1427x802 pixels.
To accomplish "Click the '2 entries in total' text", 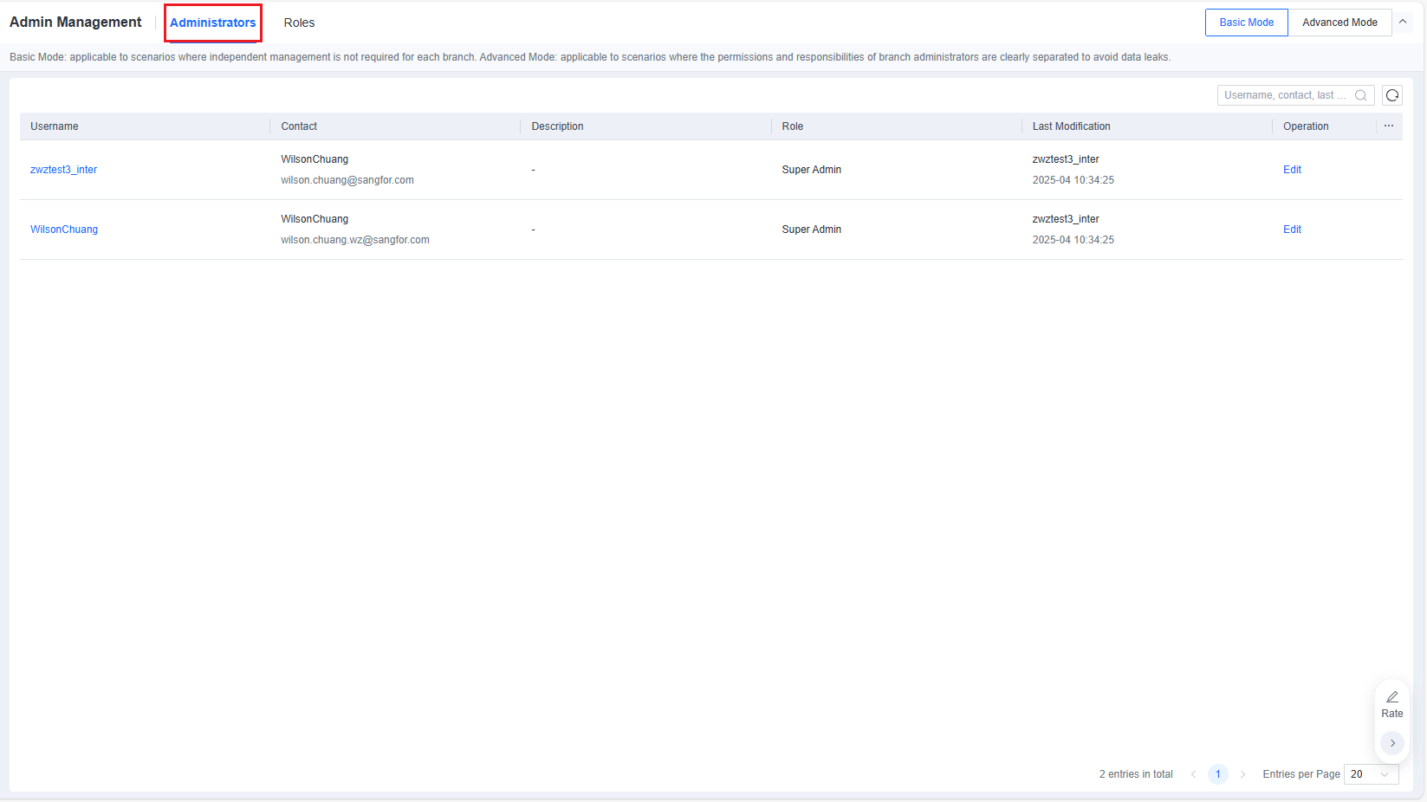I will tap(1136, 774).
